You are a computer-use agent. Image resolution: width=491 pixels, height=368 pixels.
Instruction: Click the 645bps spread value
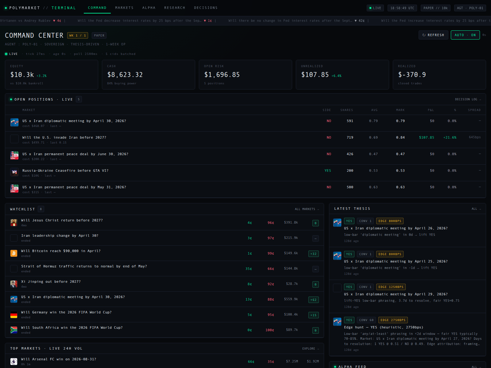click(x=475, y=137)
